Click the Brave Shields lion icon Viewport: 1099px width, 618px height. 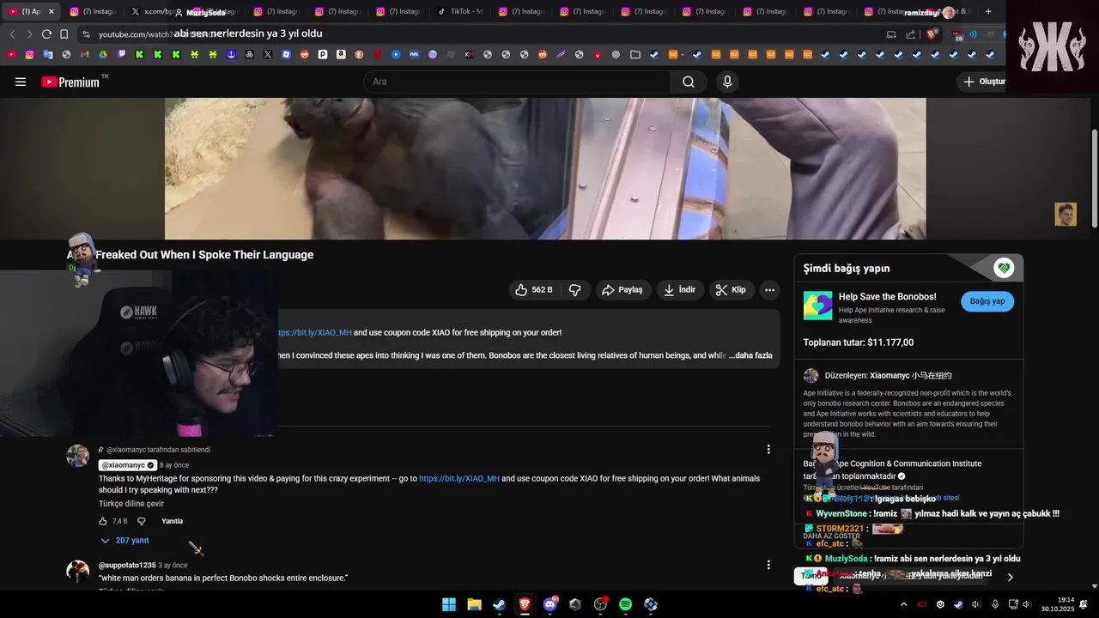pyautogui.click(x=932, y=34)
